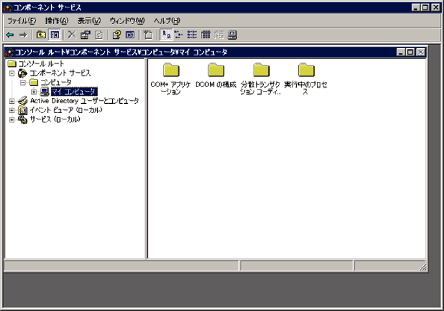The height and width of the screenshot is (311, 444).
Task: Open the ファイル(F) menu
Action: pyautogui.click(x=21, y=21)
